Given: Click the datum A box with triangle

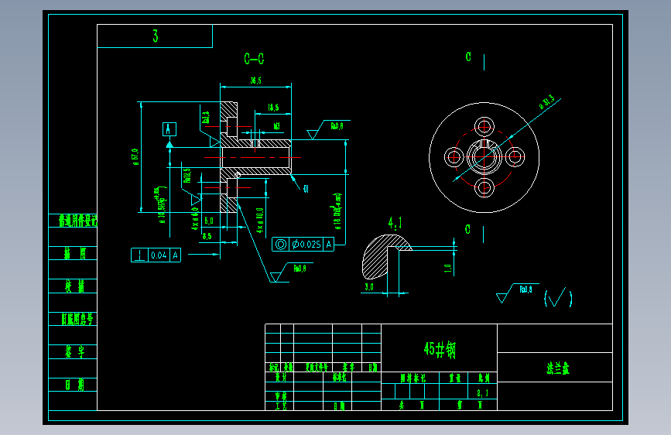Looking at the screenshot, I should click(169, 129).
